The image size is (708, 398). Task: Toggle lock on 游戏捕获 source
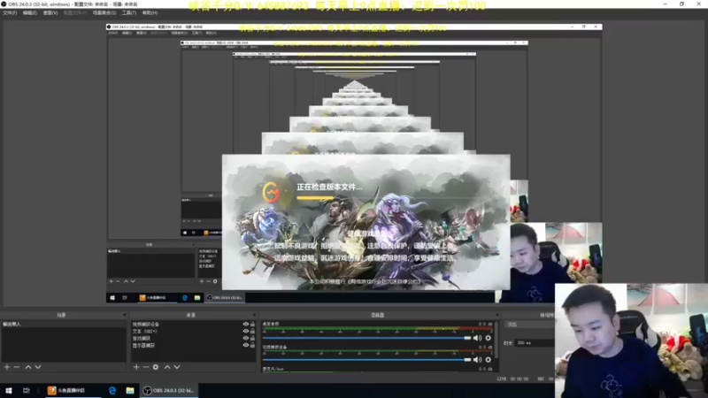252,338
